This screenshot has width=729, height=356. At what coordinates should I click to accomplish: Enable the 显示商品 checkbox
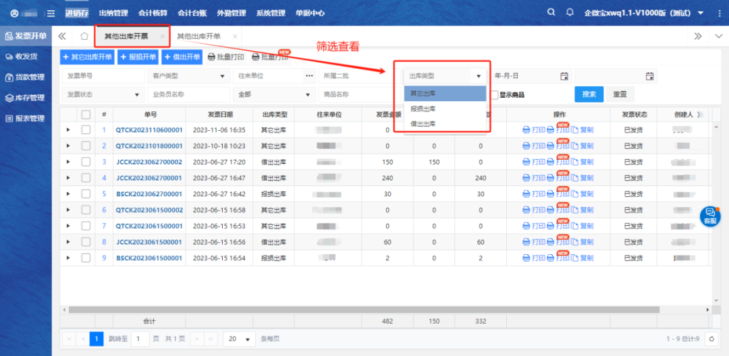click(495, 94)
